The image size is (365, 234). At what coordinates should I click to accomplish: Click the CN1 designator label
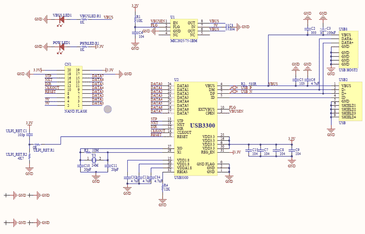pyautogui.click(x=68, y=64)
